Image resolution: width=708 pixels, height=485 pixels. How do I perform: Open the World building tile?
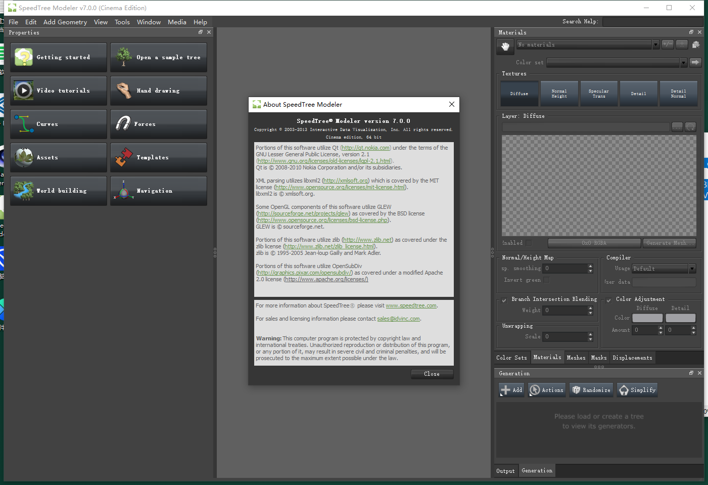coord(59,191)
